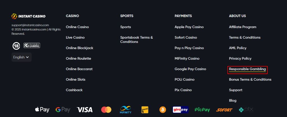Visit the Blog link
The width and height of the screenshot is (287, 117).
tap(233, 100)
